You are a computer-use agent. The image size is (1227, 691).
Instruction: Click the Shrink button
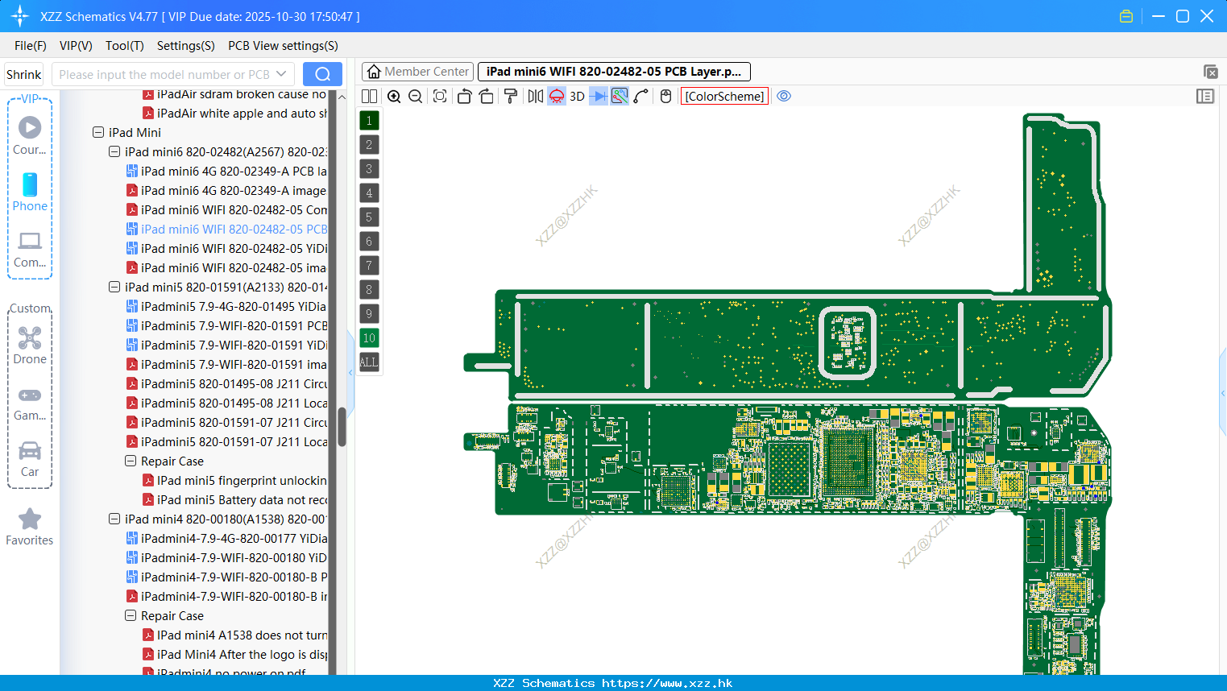click(x=24, y=74)
